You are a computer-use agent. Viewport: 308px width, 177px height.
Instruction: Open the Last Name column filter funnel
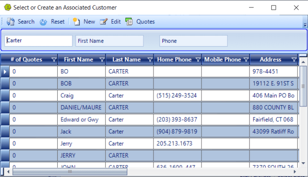[x=150, y=59]
